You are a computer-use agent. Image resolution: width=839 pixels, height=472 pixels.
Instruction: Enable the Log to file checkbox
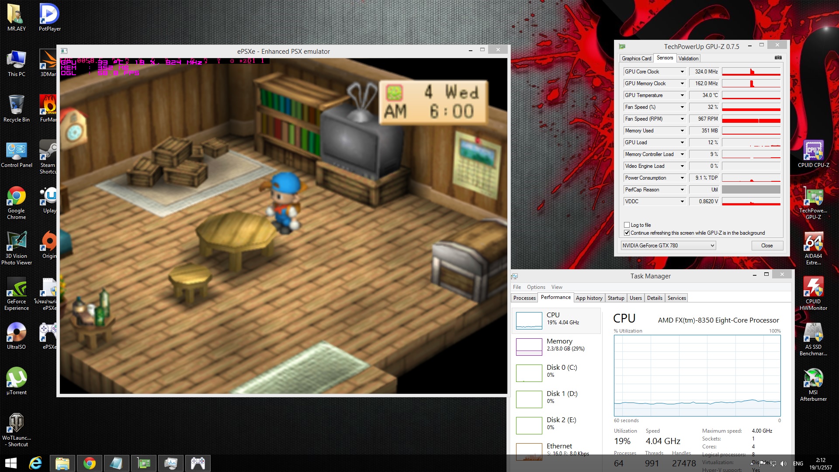[627, 225]
